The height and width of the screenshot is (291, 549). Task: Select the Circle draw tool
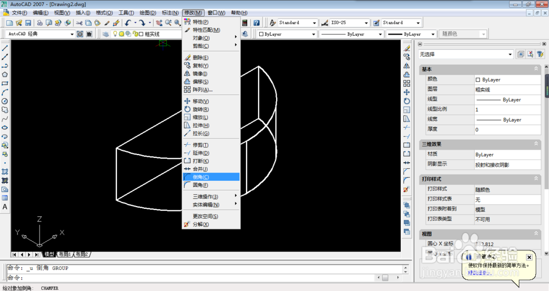(5, 101)
